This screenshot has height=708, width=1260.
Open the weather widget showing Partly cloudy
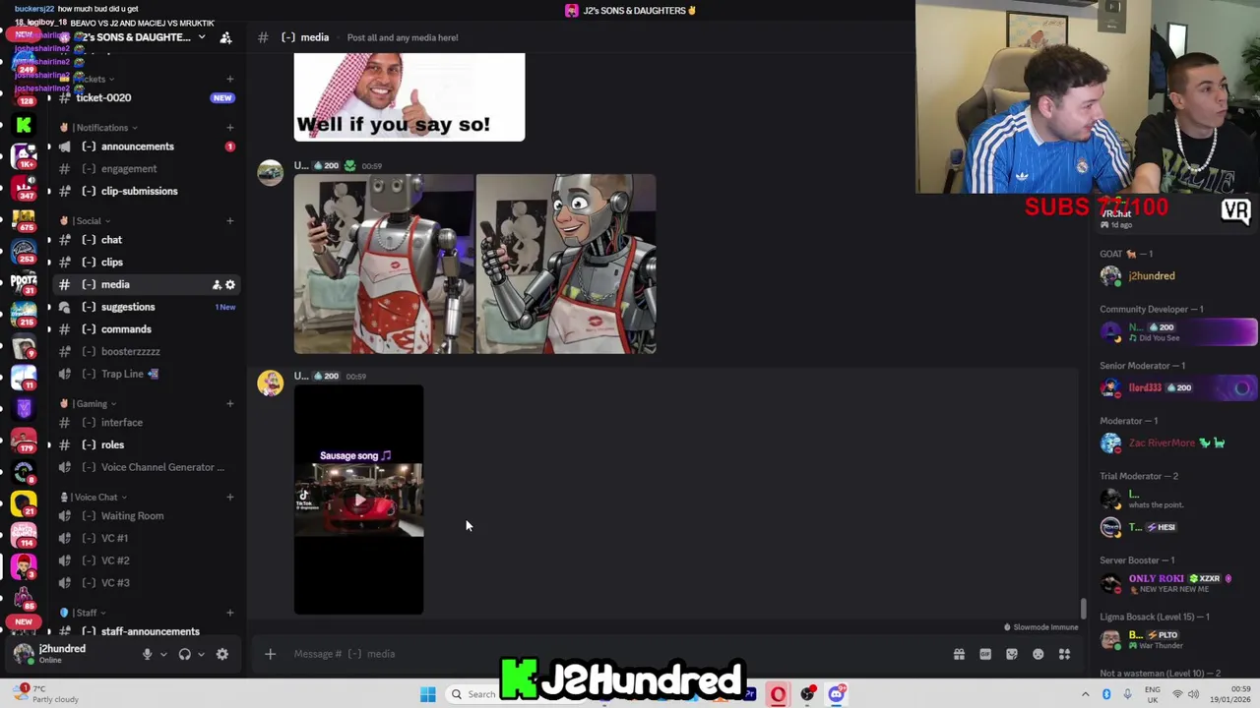pyautogui.click(x=43, y=694)
